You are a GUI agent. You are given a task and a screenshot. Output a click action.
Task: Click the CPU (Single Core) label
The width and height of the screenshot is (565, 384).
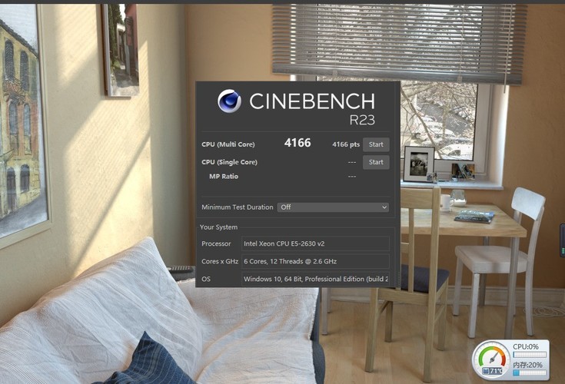coord(230,162)
